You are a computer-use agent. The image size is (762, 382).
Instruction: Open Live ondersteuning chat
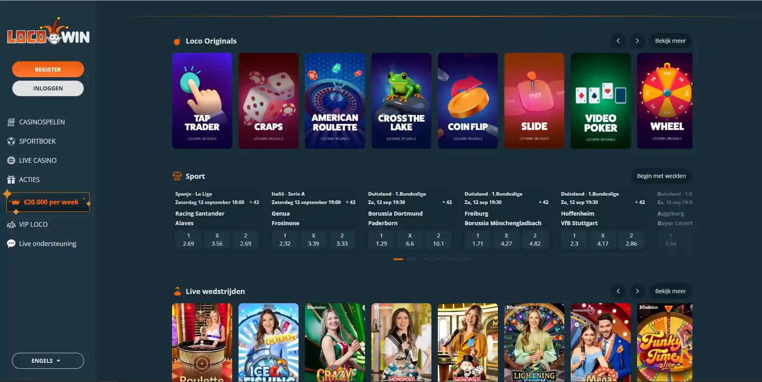[x=48, y=244]
